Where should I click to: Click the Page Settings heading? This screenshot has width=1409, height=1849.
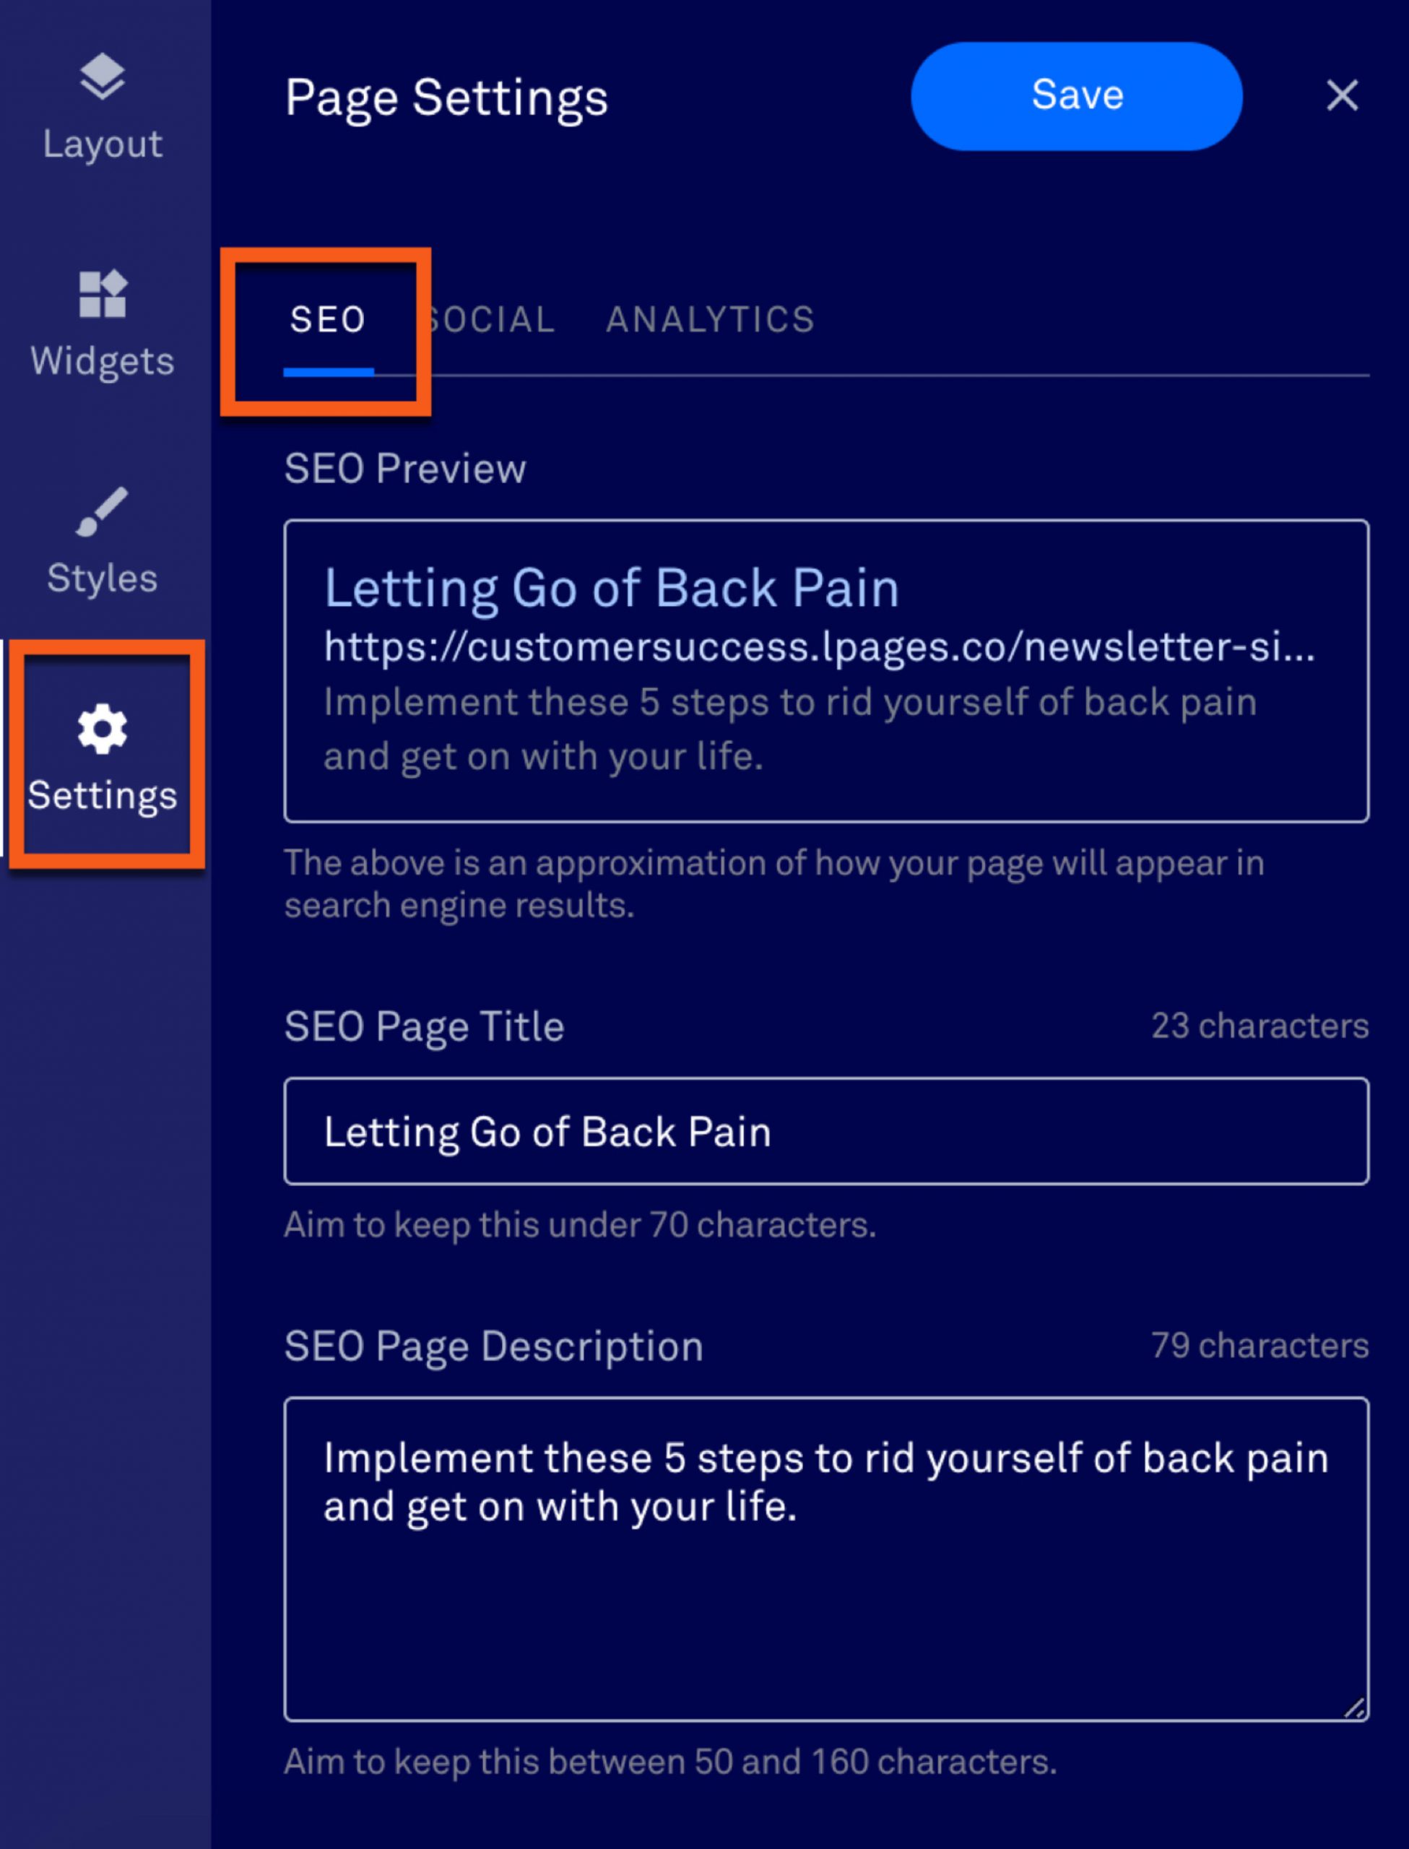pyautogui.click(x=446, y=98)
